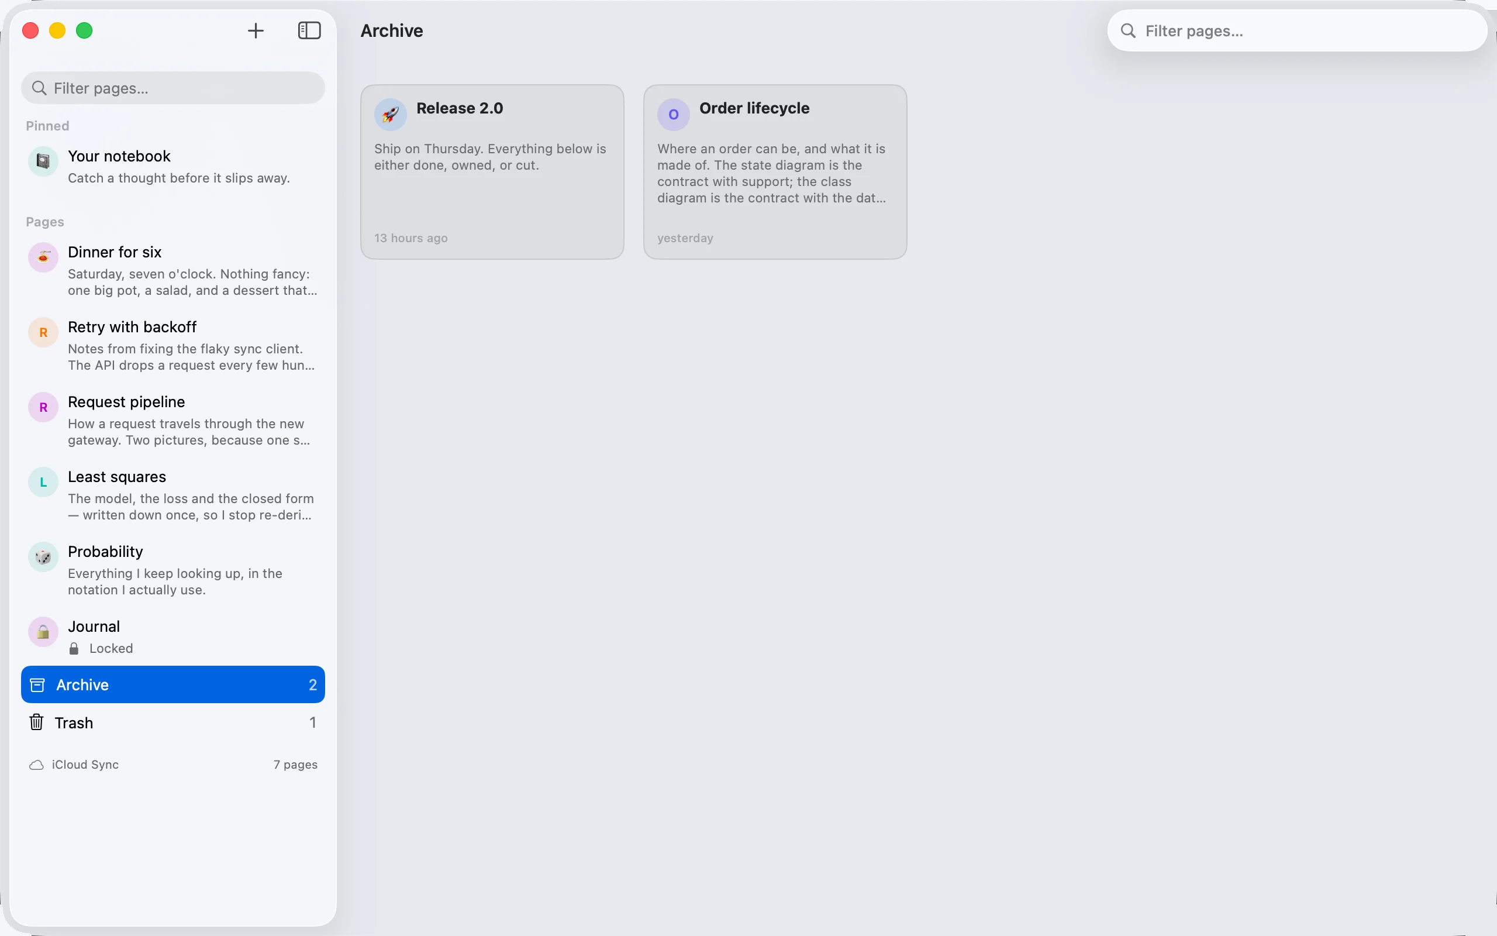Open the Release 2.0 archived card
1497x936 pixels.
[492, 171]
